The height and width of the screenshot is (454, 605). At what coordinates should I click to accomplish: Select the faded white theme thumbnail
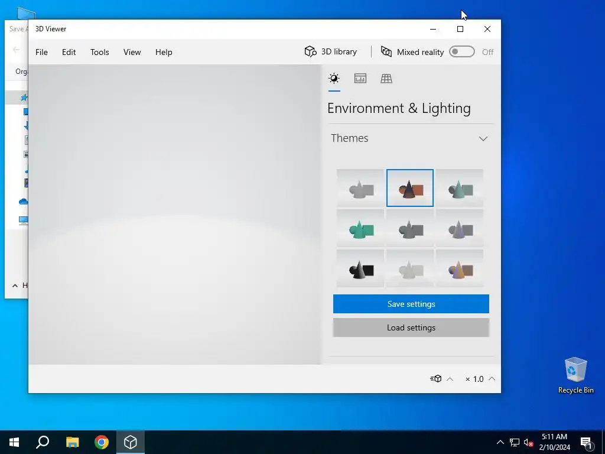(x=410, y=268)
